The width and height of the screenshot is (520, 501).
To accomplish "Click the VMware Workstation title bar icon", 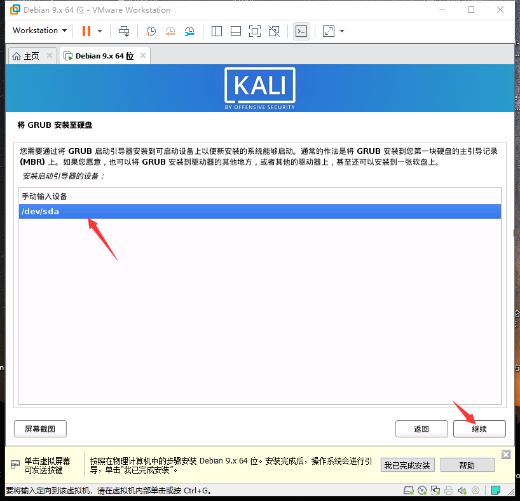I will point(15,10).
